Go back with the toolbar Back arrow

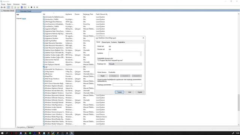1,7
